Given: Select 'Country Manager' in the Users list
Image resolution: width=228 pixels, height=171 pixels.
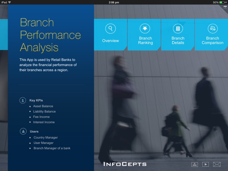Looking at the screenshot, I should (46, 138).
